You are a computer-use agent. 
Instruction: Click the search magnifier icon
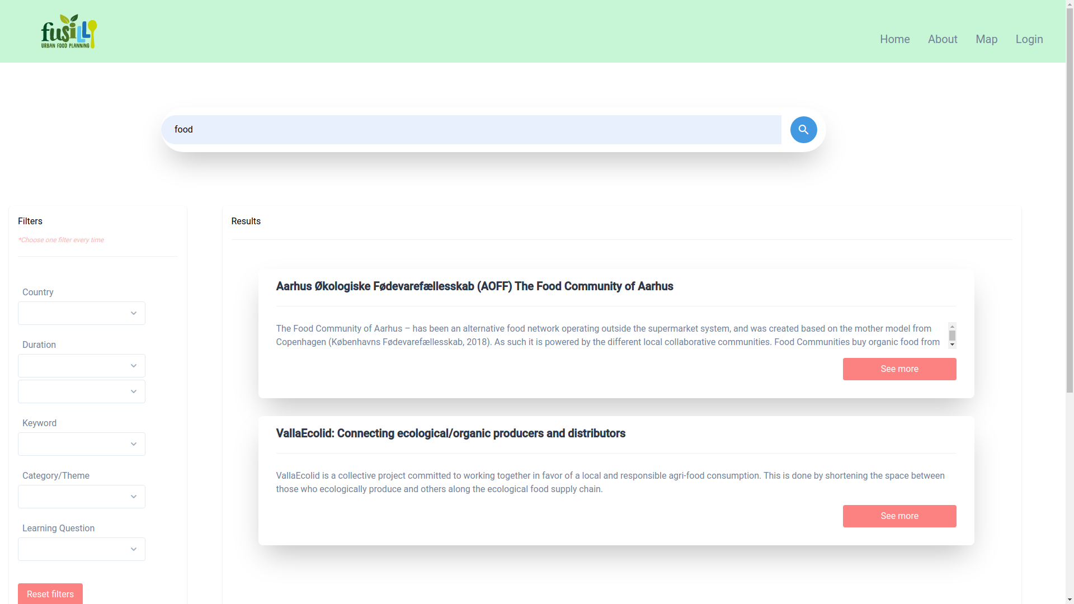click(803, 130)
